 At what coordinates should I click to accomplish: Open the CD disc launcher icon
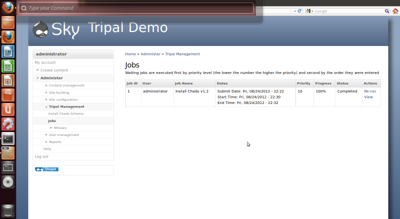point(8,182)
